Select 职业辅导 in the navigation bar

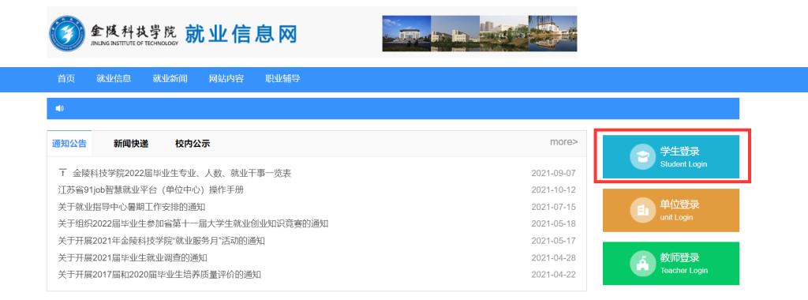tap(282, 79)
